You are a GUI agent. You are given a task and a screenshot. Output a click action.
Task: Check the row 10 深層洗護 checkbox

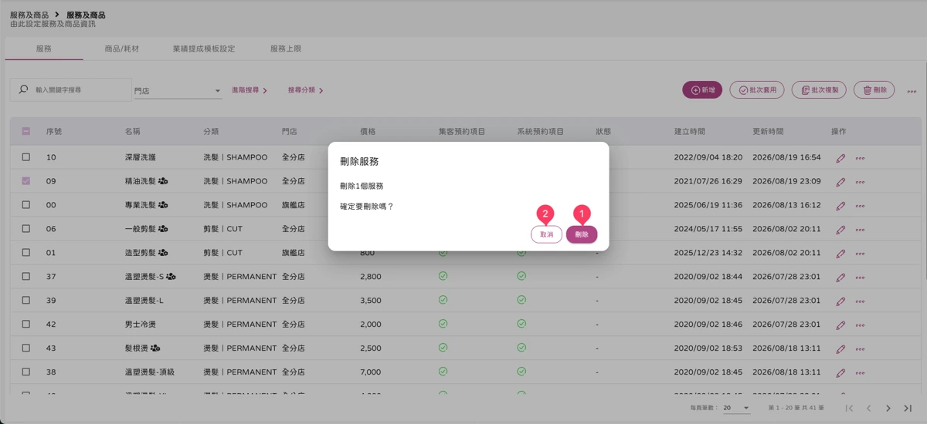[26, 157]
